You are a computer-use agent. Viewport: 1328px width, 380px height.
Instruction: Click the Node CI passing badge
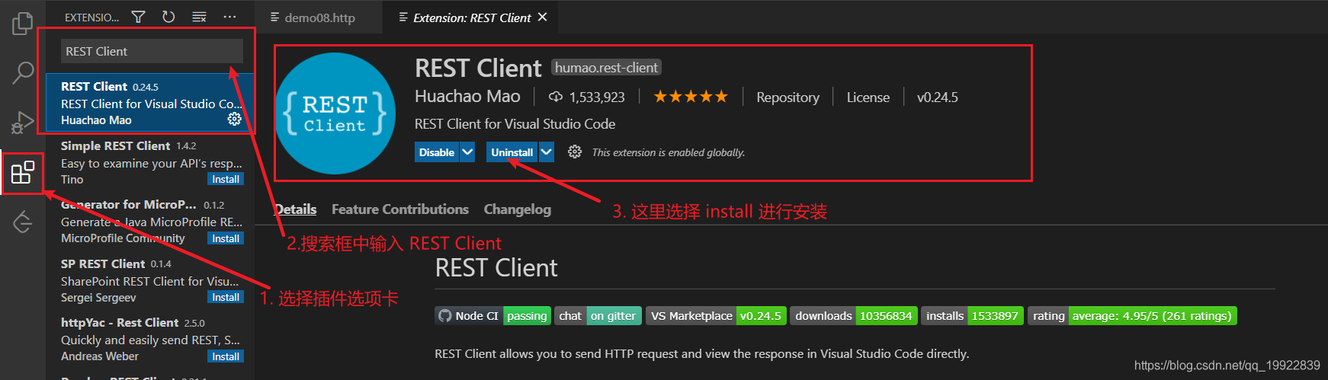(492, 316)
